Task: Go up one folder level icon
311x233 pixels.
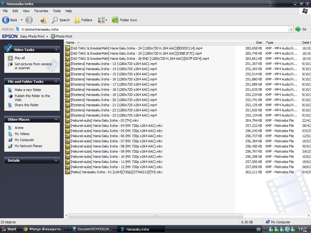Action: [x=43, y=20]
